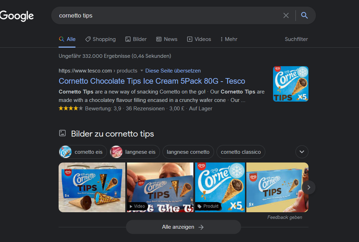Open the Video image thumbnail
This screenshot has height=242, width=359.
160,187
